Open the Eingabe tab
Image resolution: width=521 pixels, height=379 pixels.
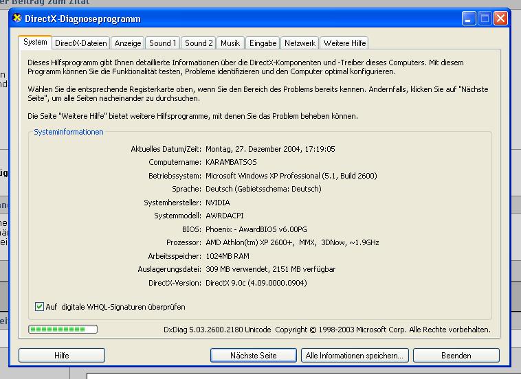pos(263,43)
